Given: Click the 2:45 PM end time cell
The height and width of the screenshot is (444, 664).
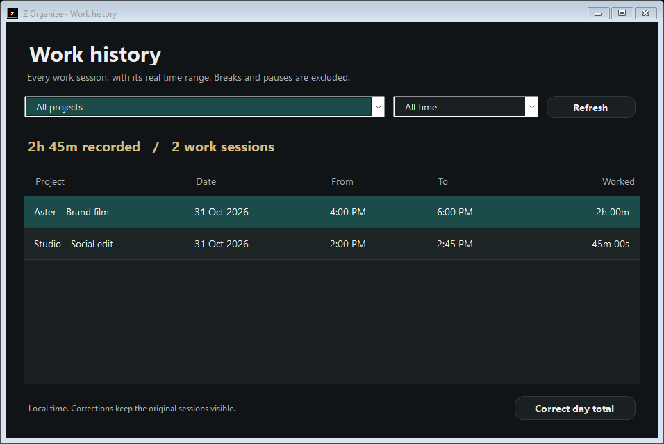Looking at the screenshot, I should coord(455,244).
